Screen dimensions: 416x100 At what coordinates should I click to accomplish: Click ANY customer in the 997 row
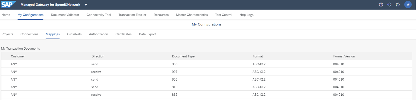click(14, 72)
